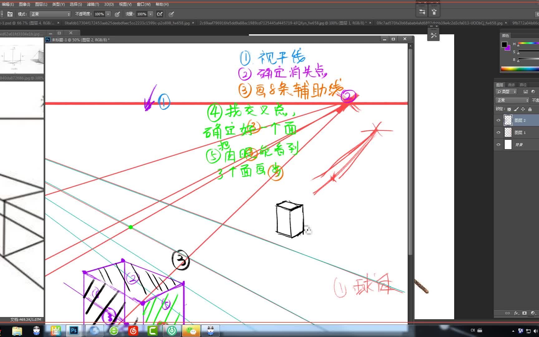Screen dimensions: 539x337
Task: Open the 图层(L) menu
Action: 41,4
